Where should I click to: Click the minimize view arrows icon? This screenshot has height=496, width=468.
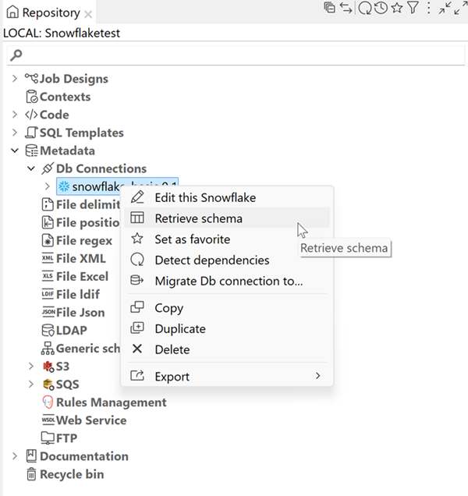pyautogui.click(x=445, y=8)
